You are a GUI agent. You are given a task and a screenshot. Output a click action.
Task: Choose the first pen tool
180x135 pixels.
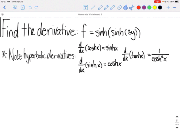pyautogui.click(x=100, y=7)
